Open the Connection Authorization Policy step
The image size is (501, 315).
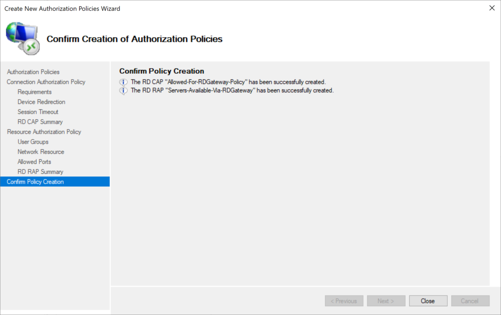pyautogui.click(x=46, y=82)
